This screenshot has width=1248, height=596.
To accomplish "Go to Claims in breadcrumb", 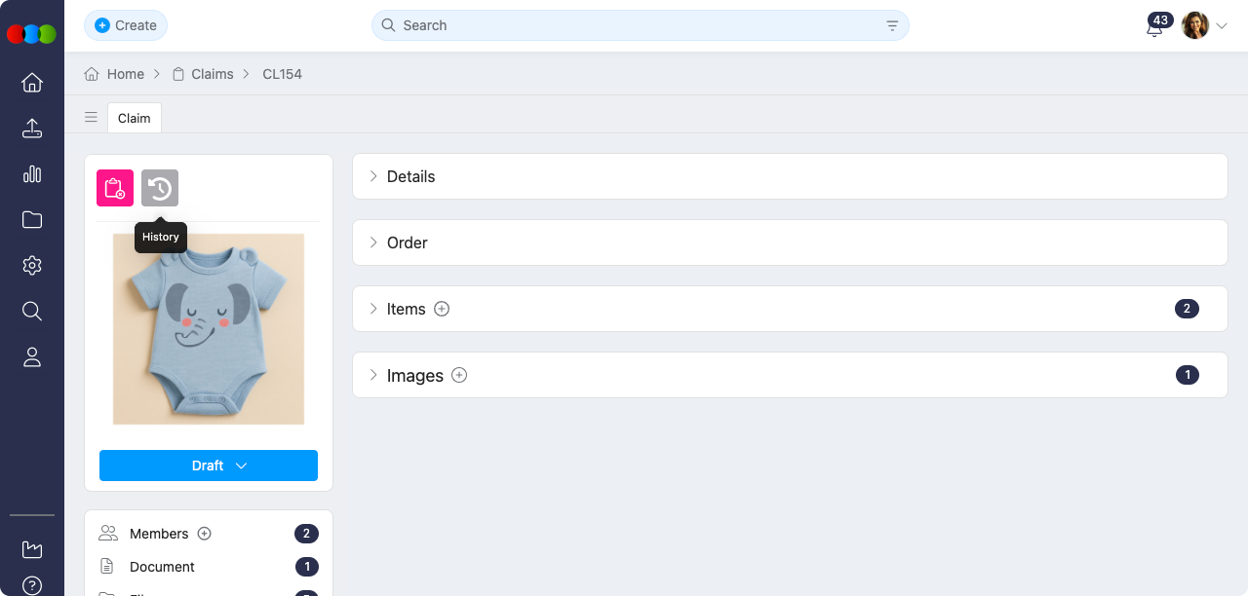I will (212, 74).
